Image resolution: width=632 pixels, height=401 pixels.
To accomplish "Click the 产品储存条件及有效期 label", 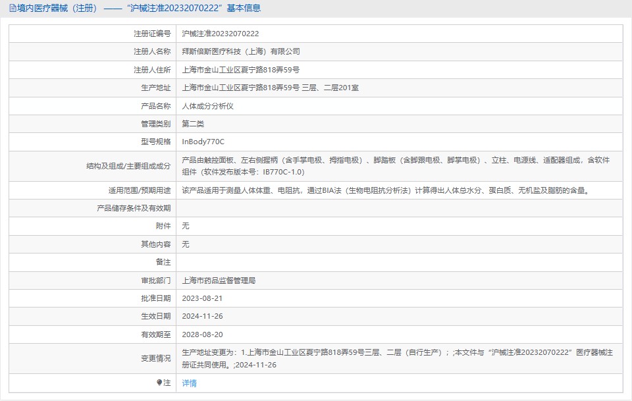I will [x=134, y=208].
